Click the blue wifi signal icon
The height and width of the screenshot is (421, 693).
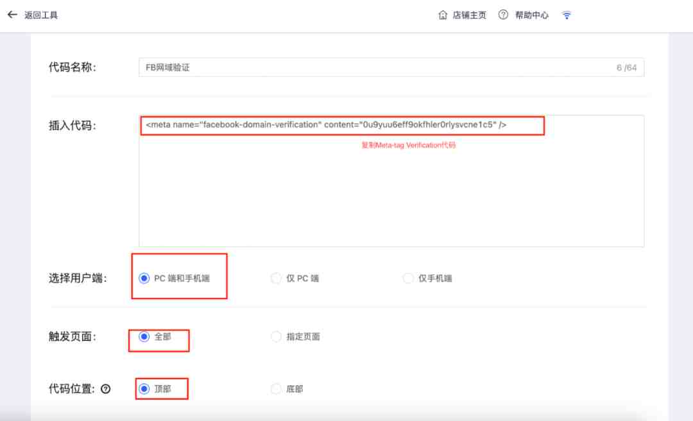pyautogui.click(x=567, y=15)
